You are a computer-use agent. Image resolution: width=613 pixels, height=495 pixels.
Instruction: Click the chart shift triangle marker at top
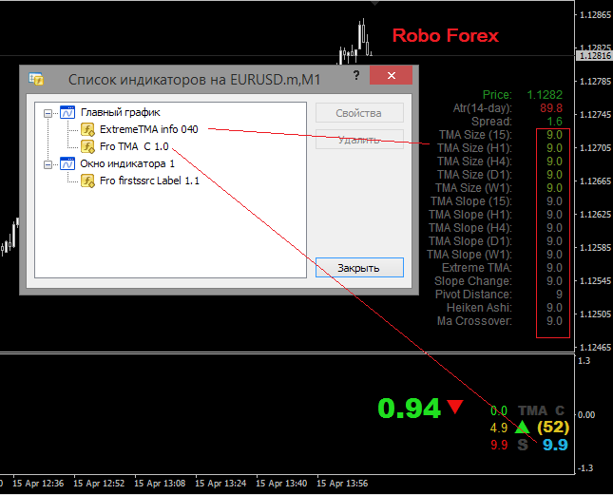click(374, 3)
